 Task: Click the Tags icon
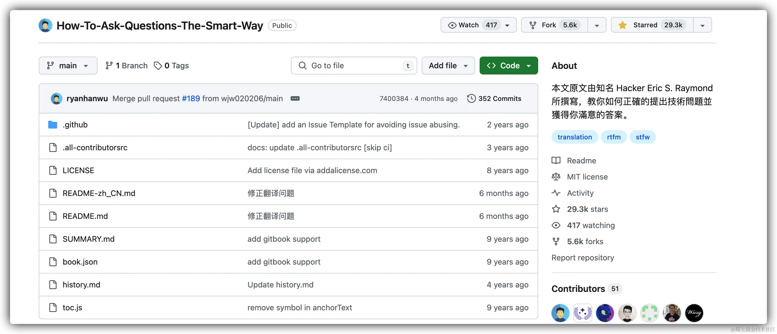click(157, 66)
